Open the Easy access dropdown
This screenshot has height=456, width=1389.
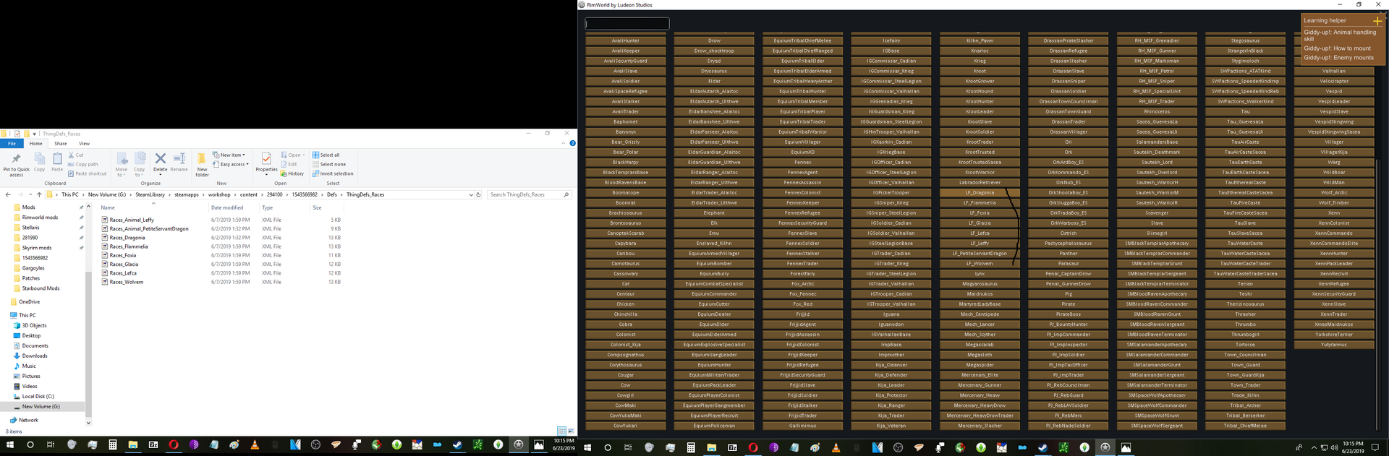coord(231,164)
